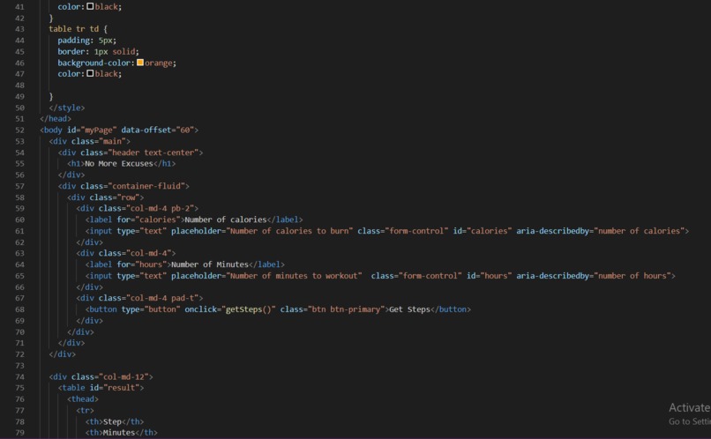Click line number 48 in the gutter
711x439 pixels.
coord(19,86)
